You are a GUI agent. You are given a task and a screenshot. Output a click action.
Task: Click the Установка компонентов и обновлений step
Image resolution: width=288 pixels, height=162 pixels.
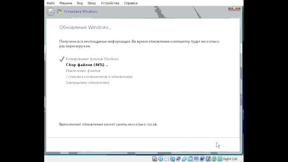click(99, 76)
